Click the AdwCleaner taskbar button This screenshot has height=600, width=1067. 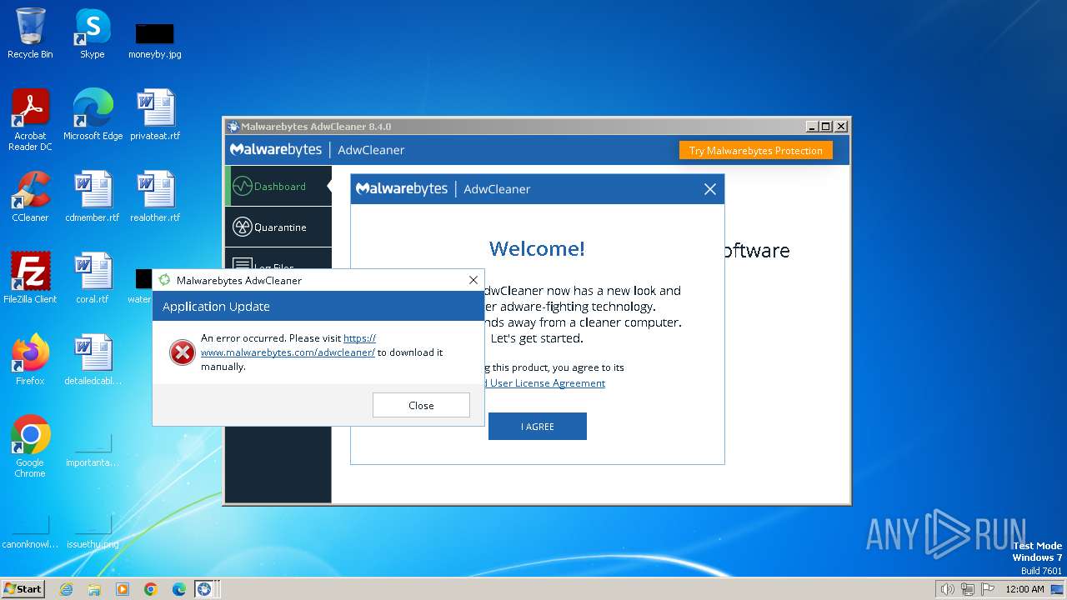pyautogui.click(x=205, y=589)
